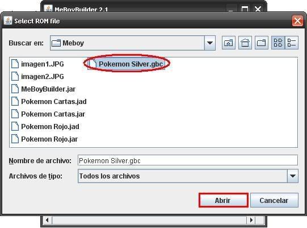Switch to Details view toggle
The width and height of the screenshot is (307, 228).
coord(292,43)
